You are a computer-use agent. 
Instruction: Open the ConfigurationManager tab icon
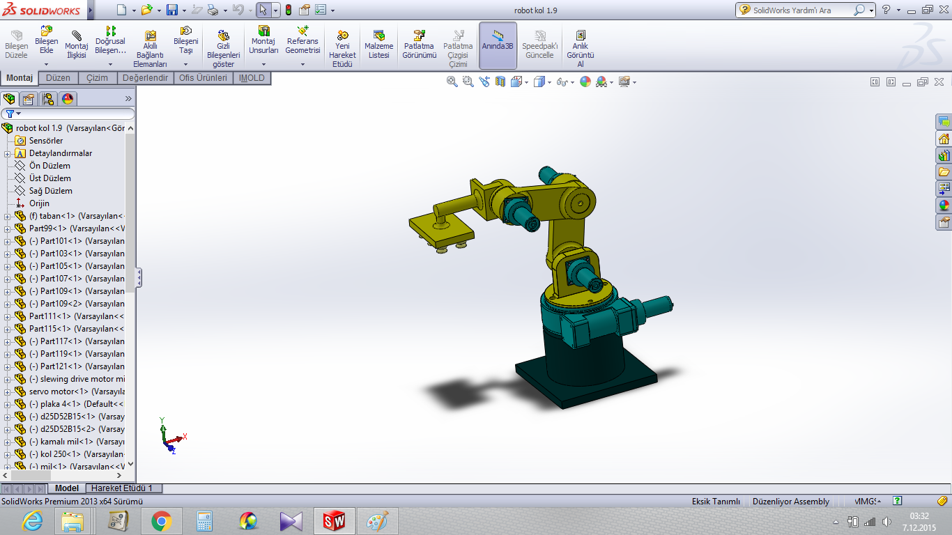pos(48,98)
